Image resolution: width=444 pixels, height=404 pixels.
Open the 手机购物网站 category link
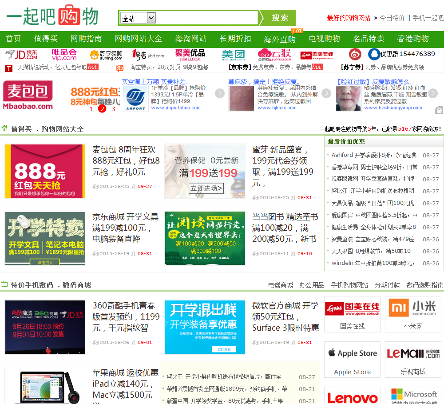tap(349, 285)
